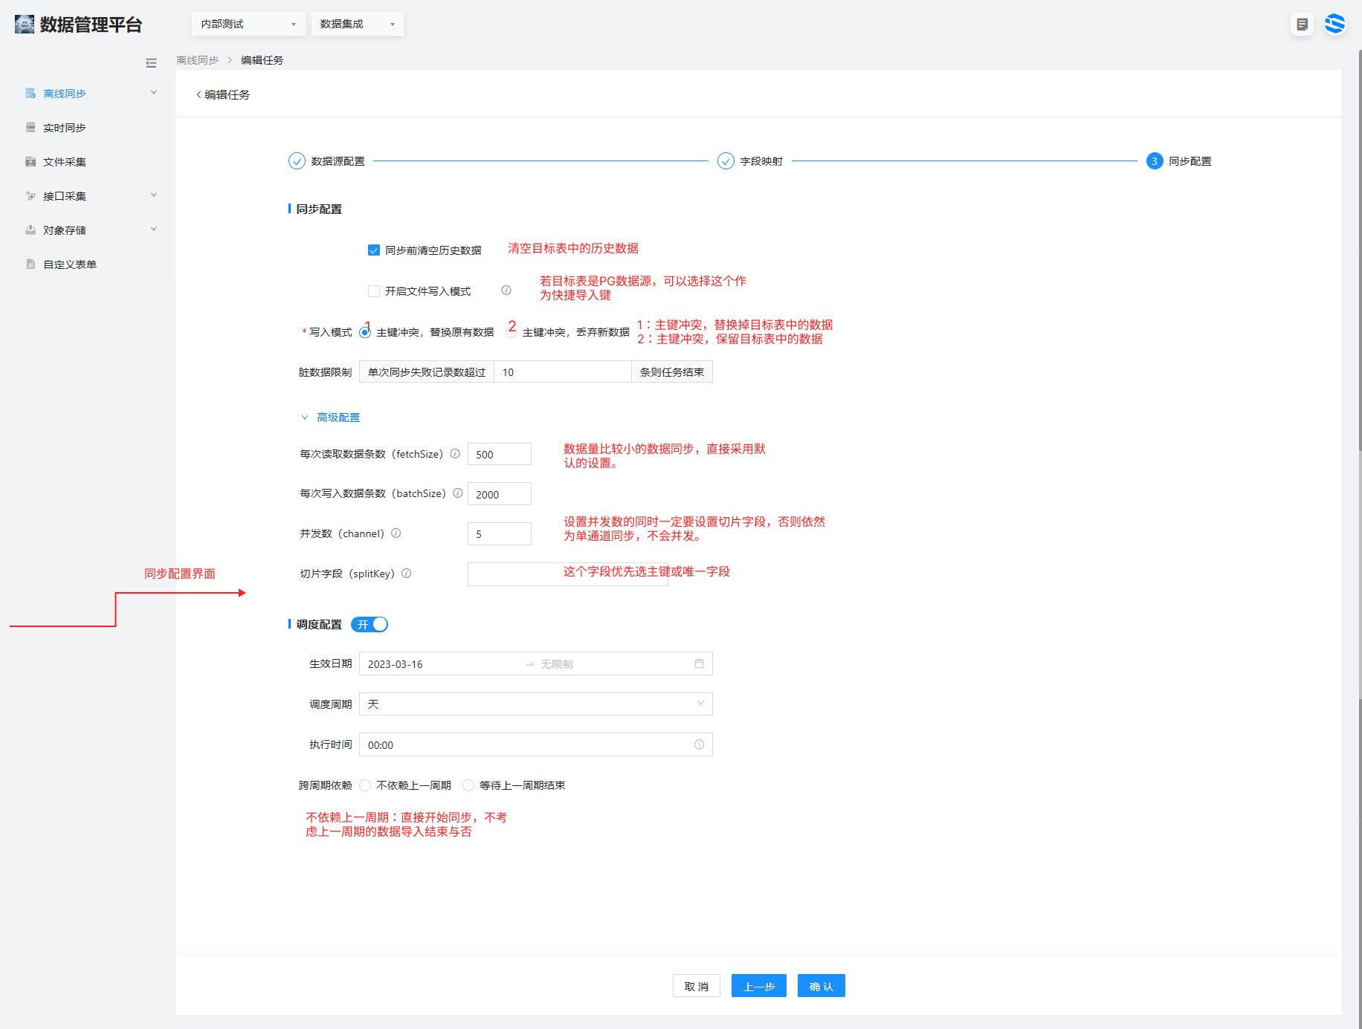
Task: Open the 内部测试 project dropdown
Action: [248, 25]
